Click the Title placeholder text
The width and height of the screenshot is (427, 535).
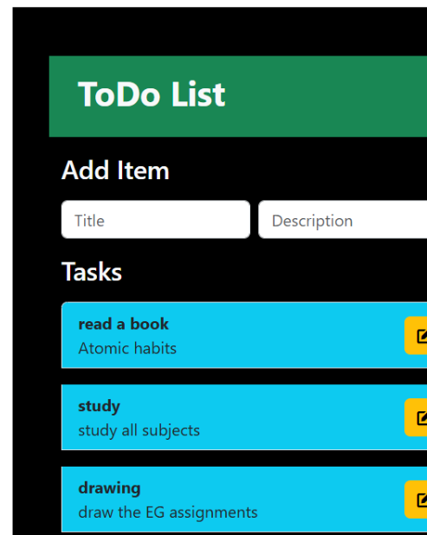click(x=89, y=221)
